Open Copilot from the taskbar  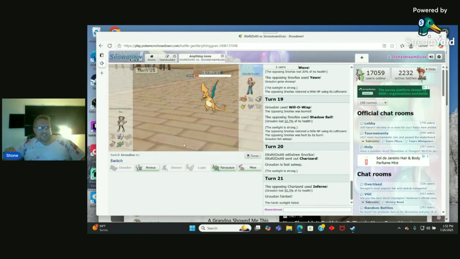click(268, 228)
